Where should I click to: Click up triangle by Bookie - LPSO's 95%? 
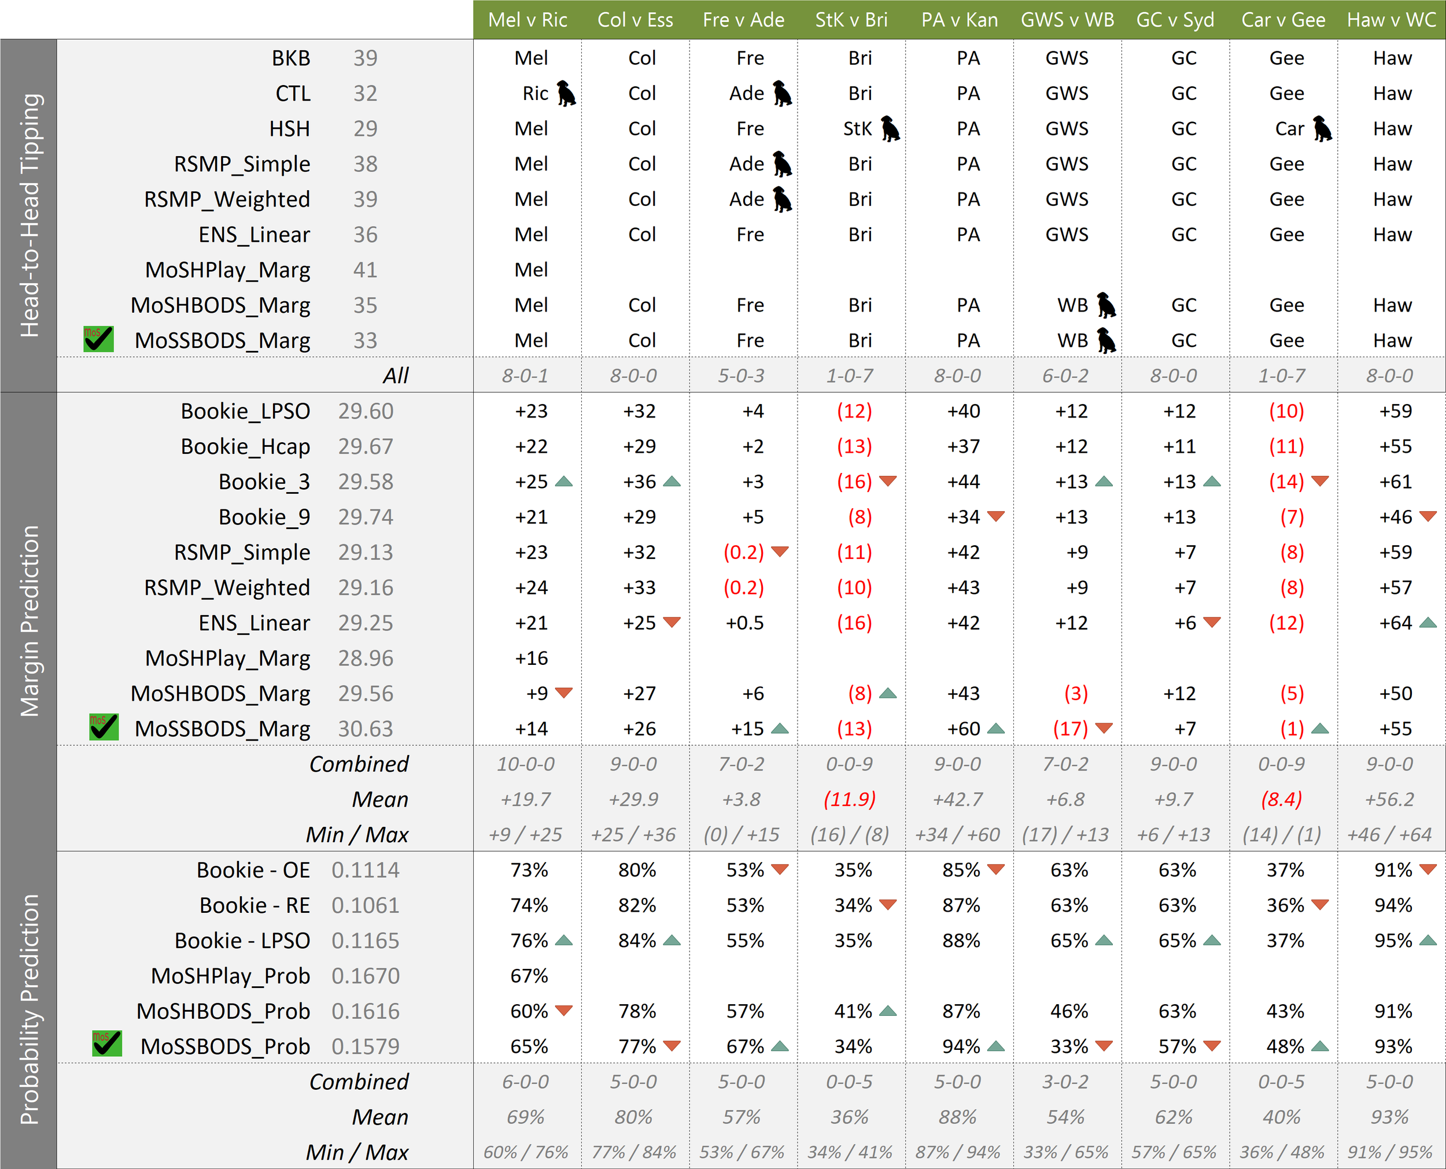[x=1428, y=941]
